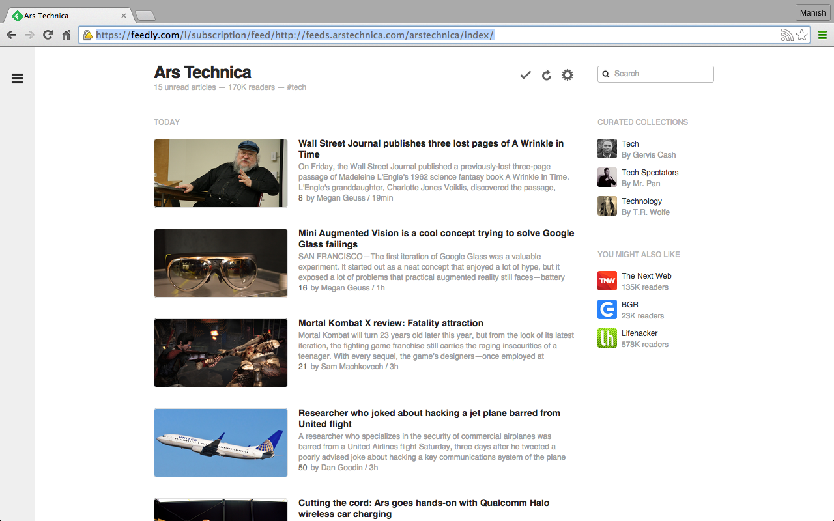Image resolution: width=834 pixels, height=521 pixels.
Task: Reload the page in browser
Action: [48, 35]
